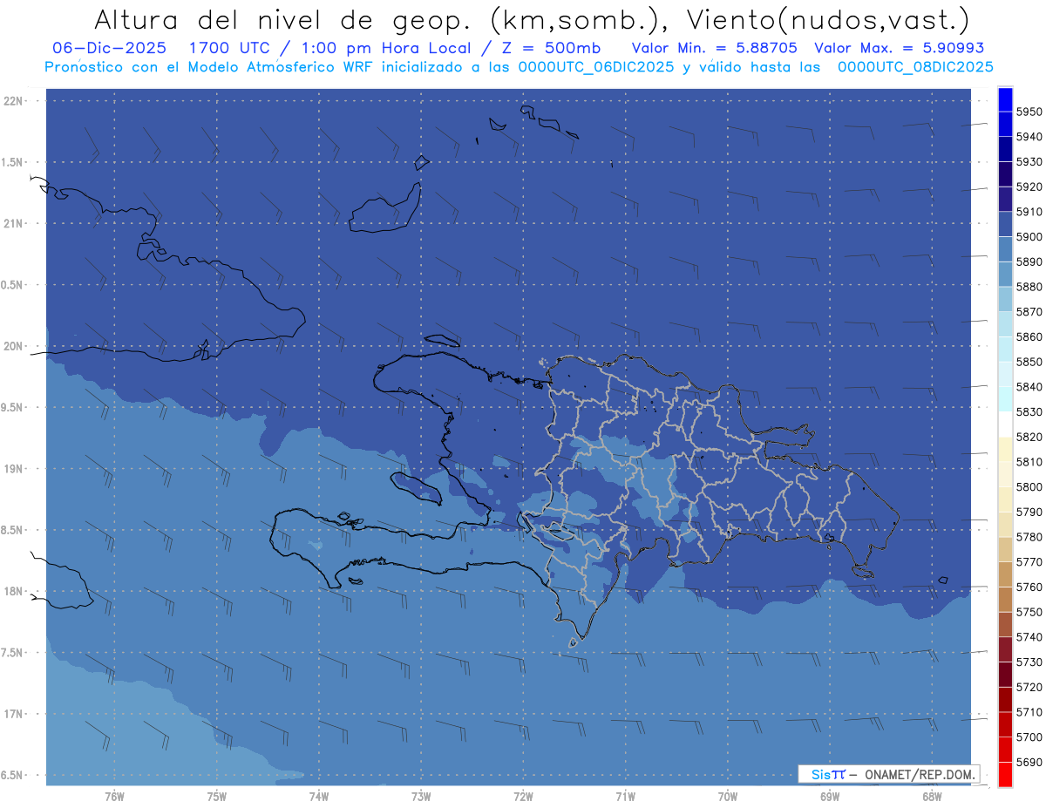
Task: Click the colorbar label '5720'
Action: pyautogui.click(x=1029, y=687)
